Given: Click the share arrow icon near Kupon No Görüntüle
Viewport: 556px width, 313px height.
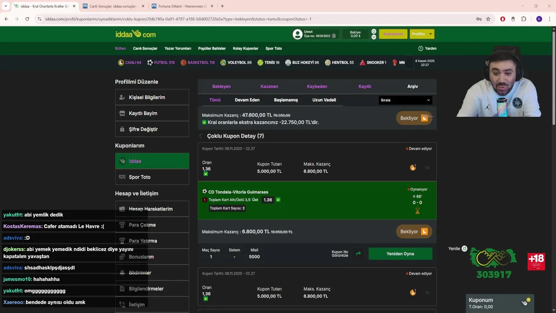Looking at the screenshot, I should [x=358, y=254].
